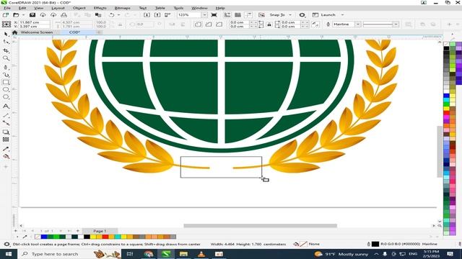Click the horizontal scrollbar thumb
The image size is (462, 259).
(x=260, y=226)
